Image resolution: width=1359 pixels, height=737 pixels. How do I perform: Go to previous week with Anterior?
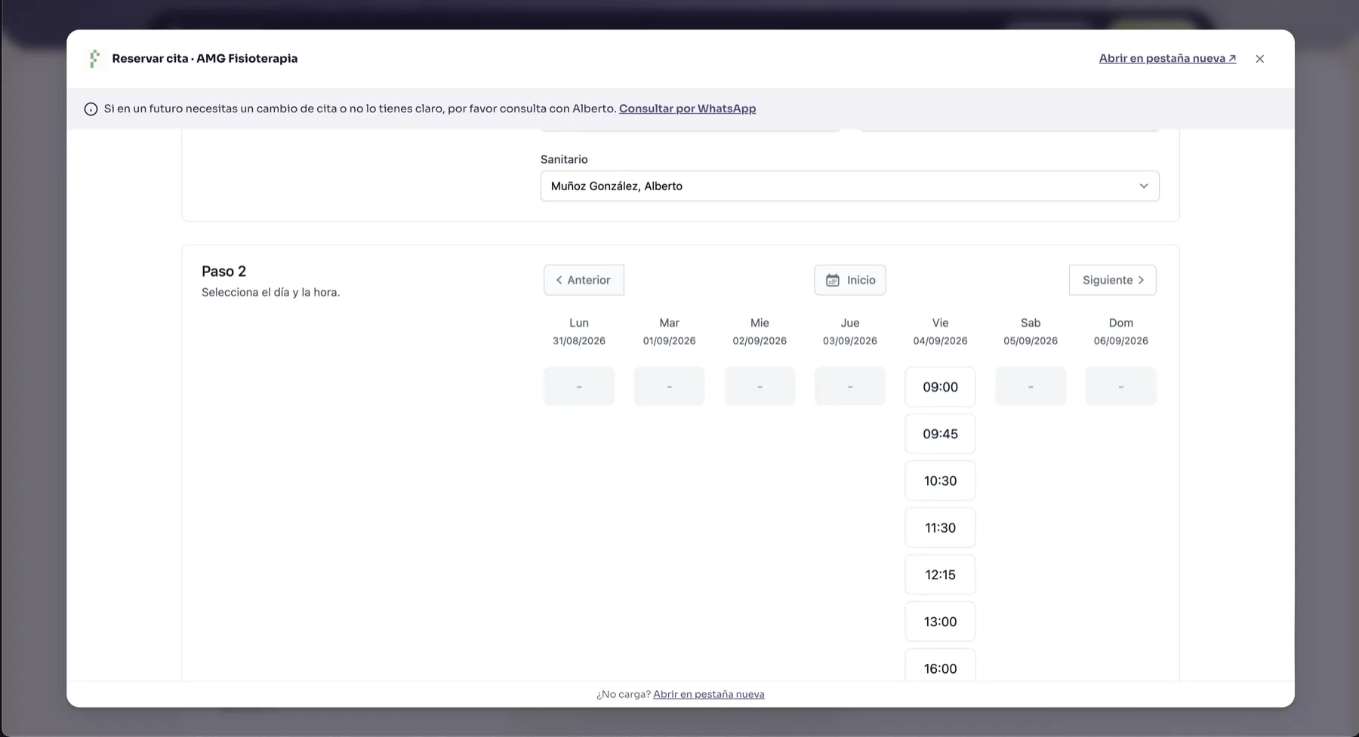[584, 280]
